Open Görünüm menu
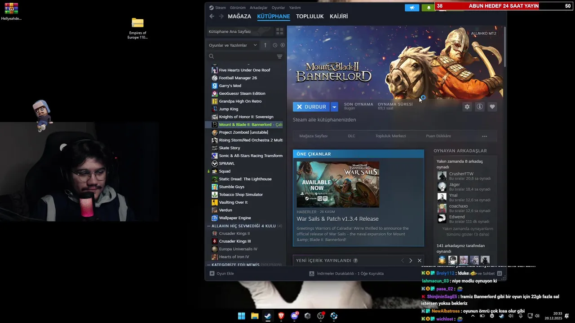 238,8
